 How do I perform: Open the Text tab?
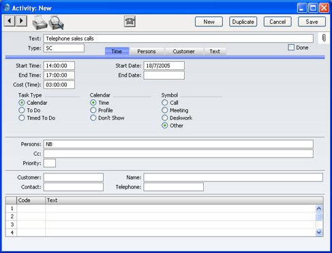click(215, 52)
